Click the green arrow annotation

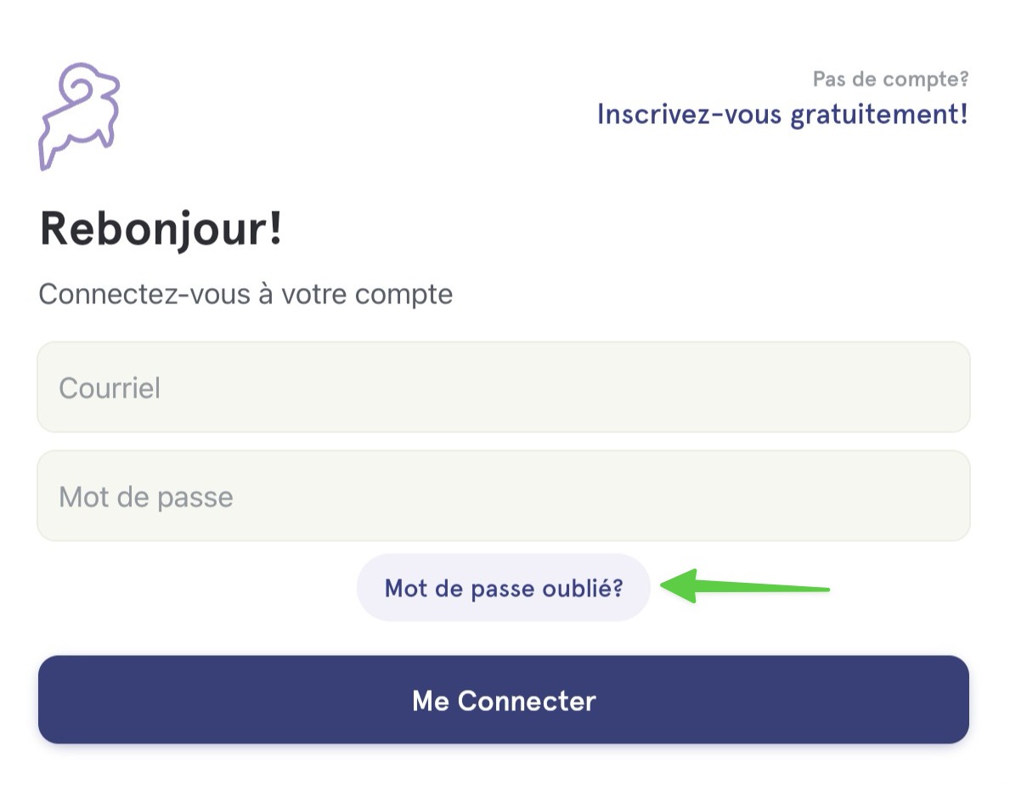click(745, 586)
